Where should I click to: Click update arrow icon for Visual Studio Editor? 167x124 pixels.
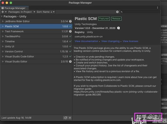click(70, 62)
